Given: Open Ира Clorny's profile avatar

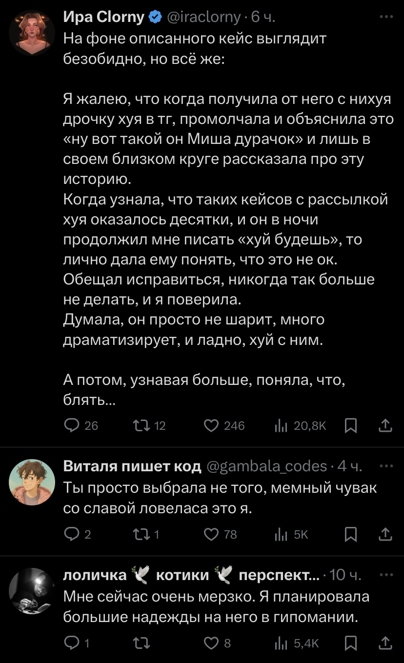Looking at the screenshot, I should tap(32, 34).
